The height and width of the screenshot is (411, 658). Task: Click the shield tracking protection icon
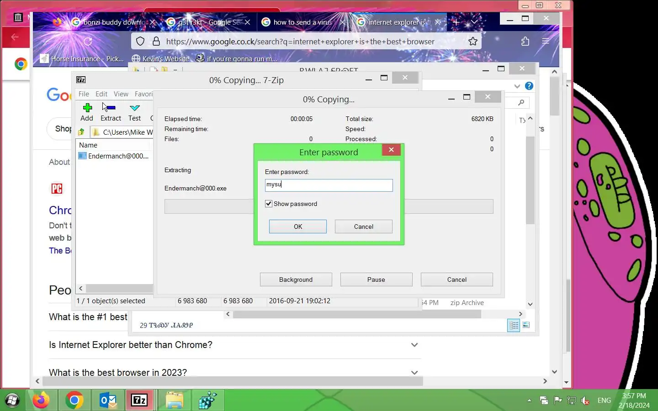pyautogui.click(x=141, y=41)
